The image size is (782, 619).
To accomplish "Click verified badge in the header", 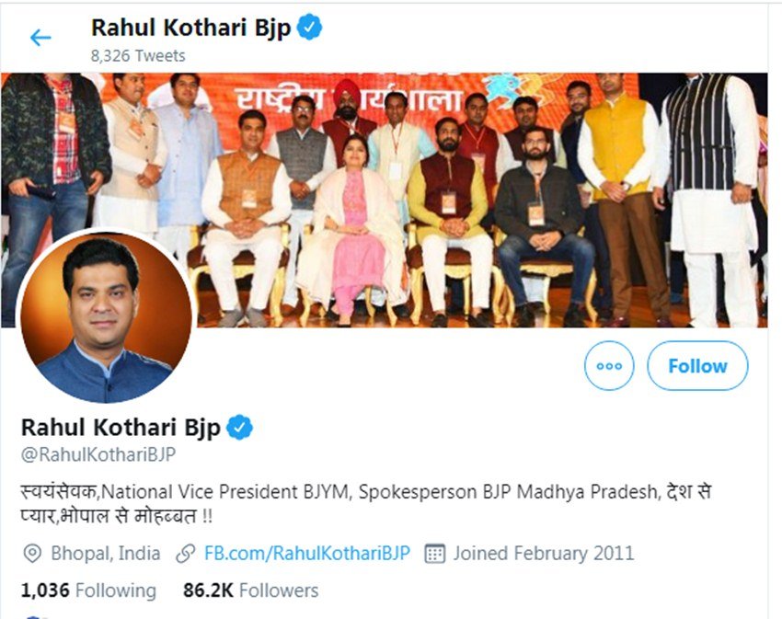I will click(309, 28).
